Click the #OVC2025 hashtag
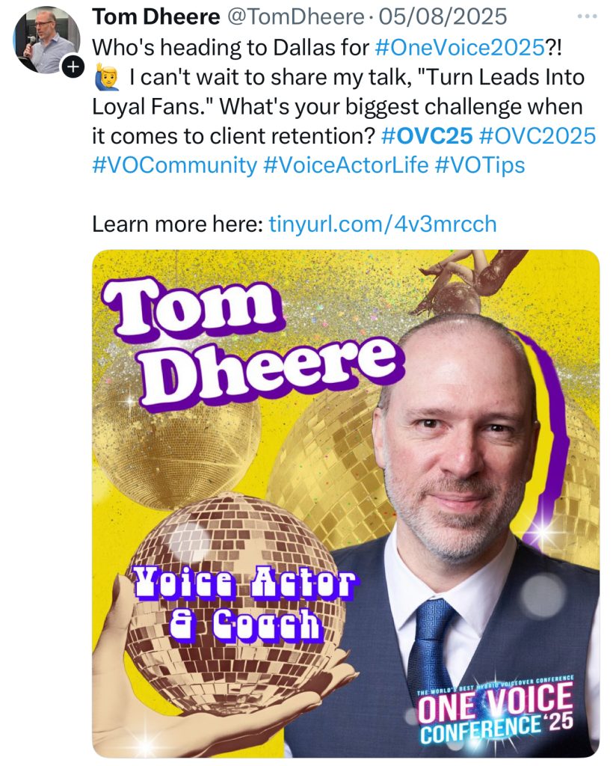Viewport: 613px width, 766px height. click(537, 135)
